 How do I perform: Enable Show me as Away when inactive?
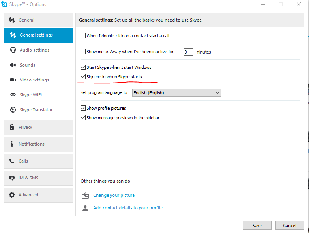(83, 52)
